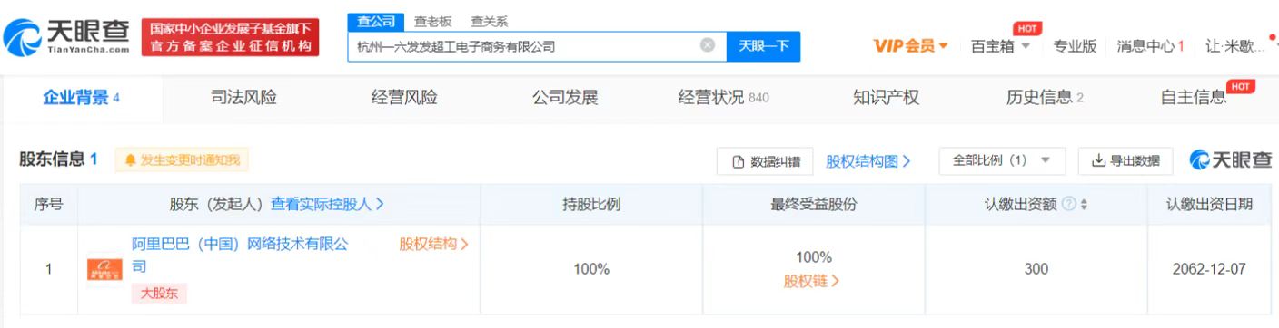Switch to the 查老板 search tab
This screenshot has height=328, width=1279.
coord(432,21)
